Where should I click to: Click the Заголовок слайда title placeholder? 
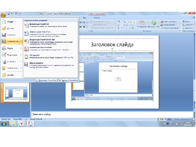pos(112,44)
